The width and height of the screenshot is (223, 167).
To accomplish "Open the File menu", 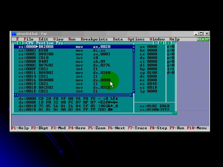I will 28,39.
